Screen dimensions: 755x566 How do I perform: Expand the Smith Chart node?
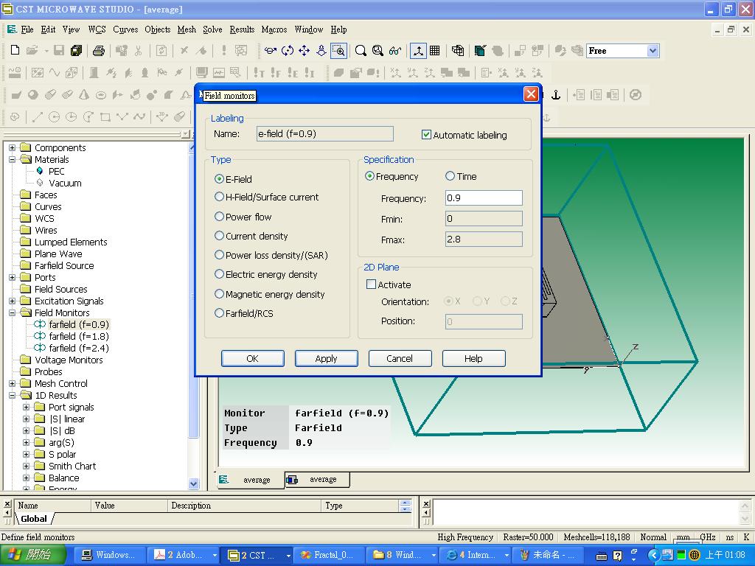point(27,466)
